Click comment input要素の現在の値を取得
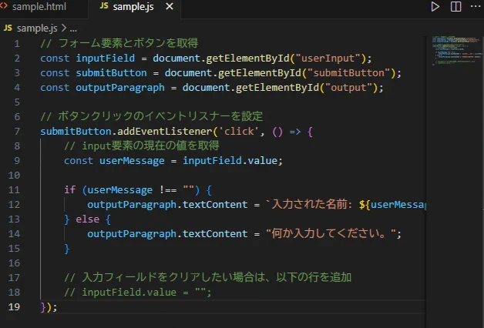484x328 pixels. coord(142,146)
